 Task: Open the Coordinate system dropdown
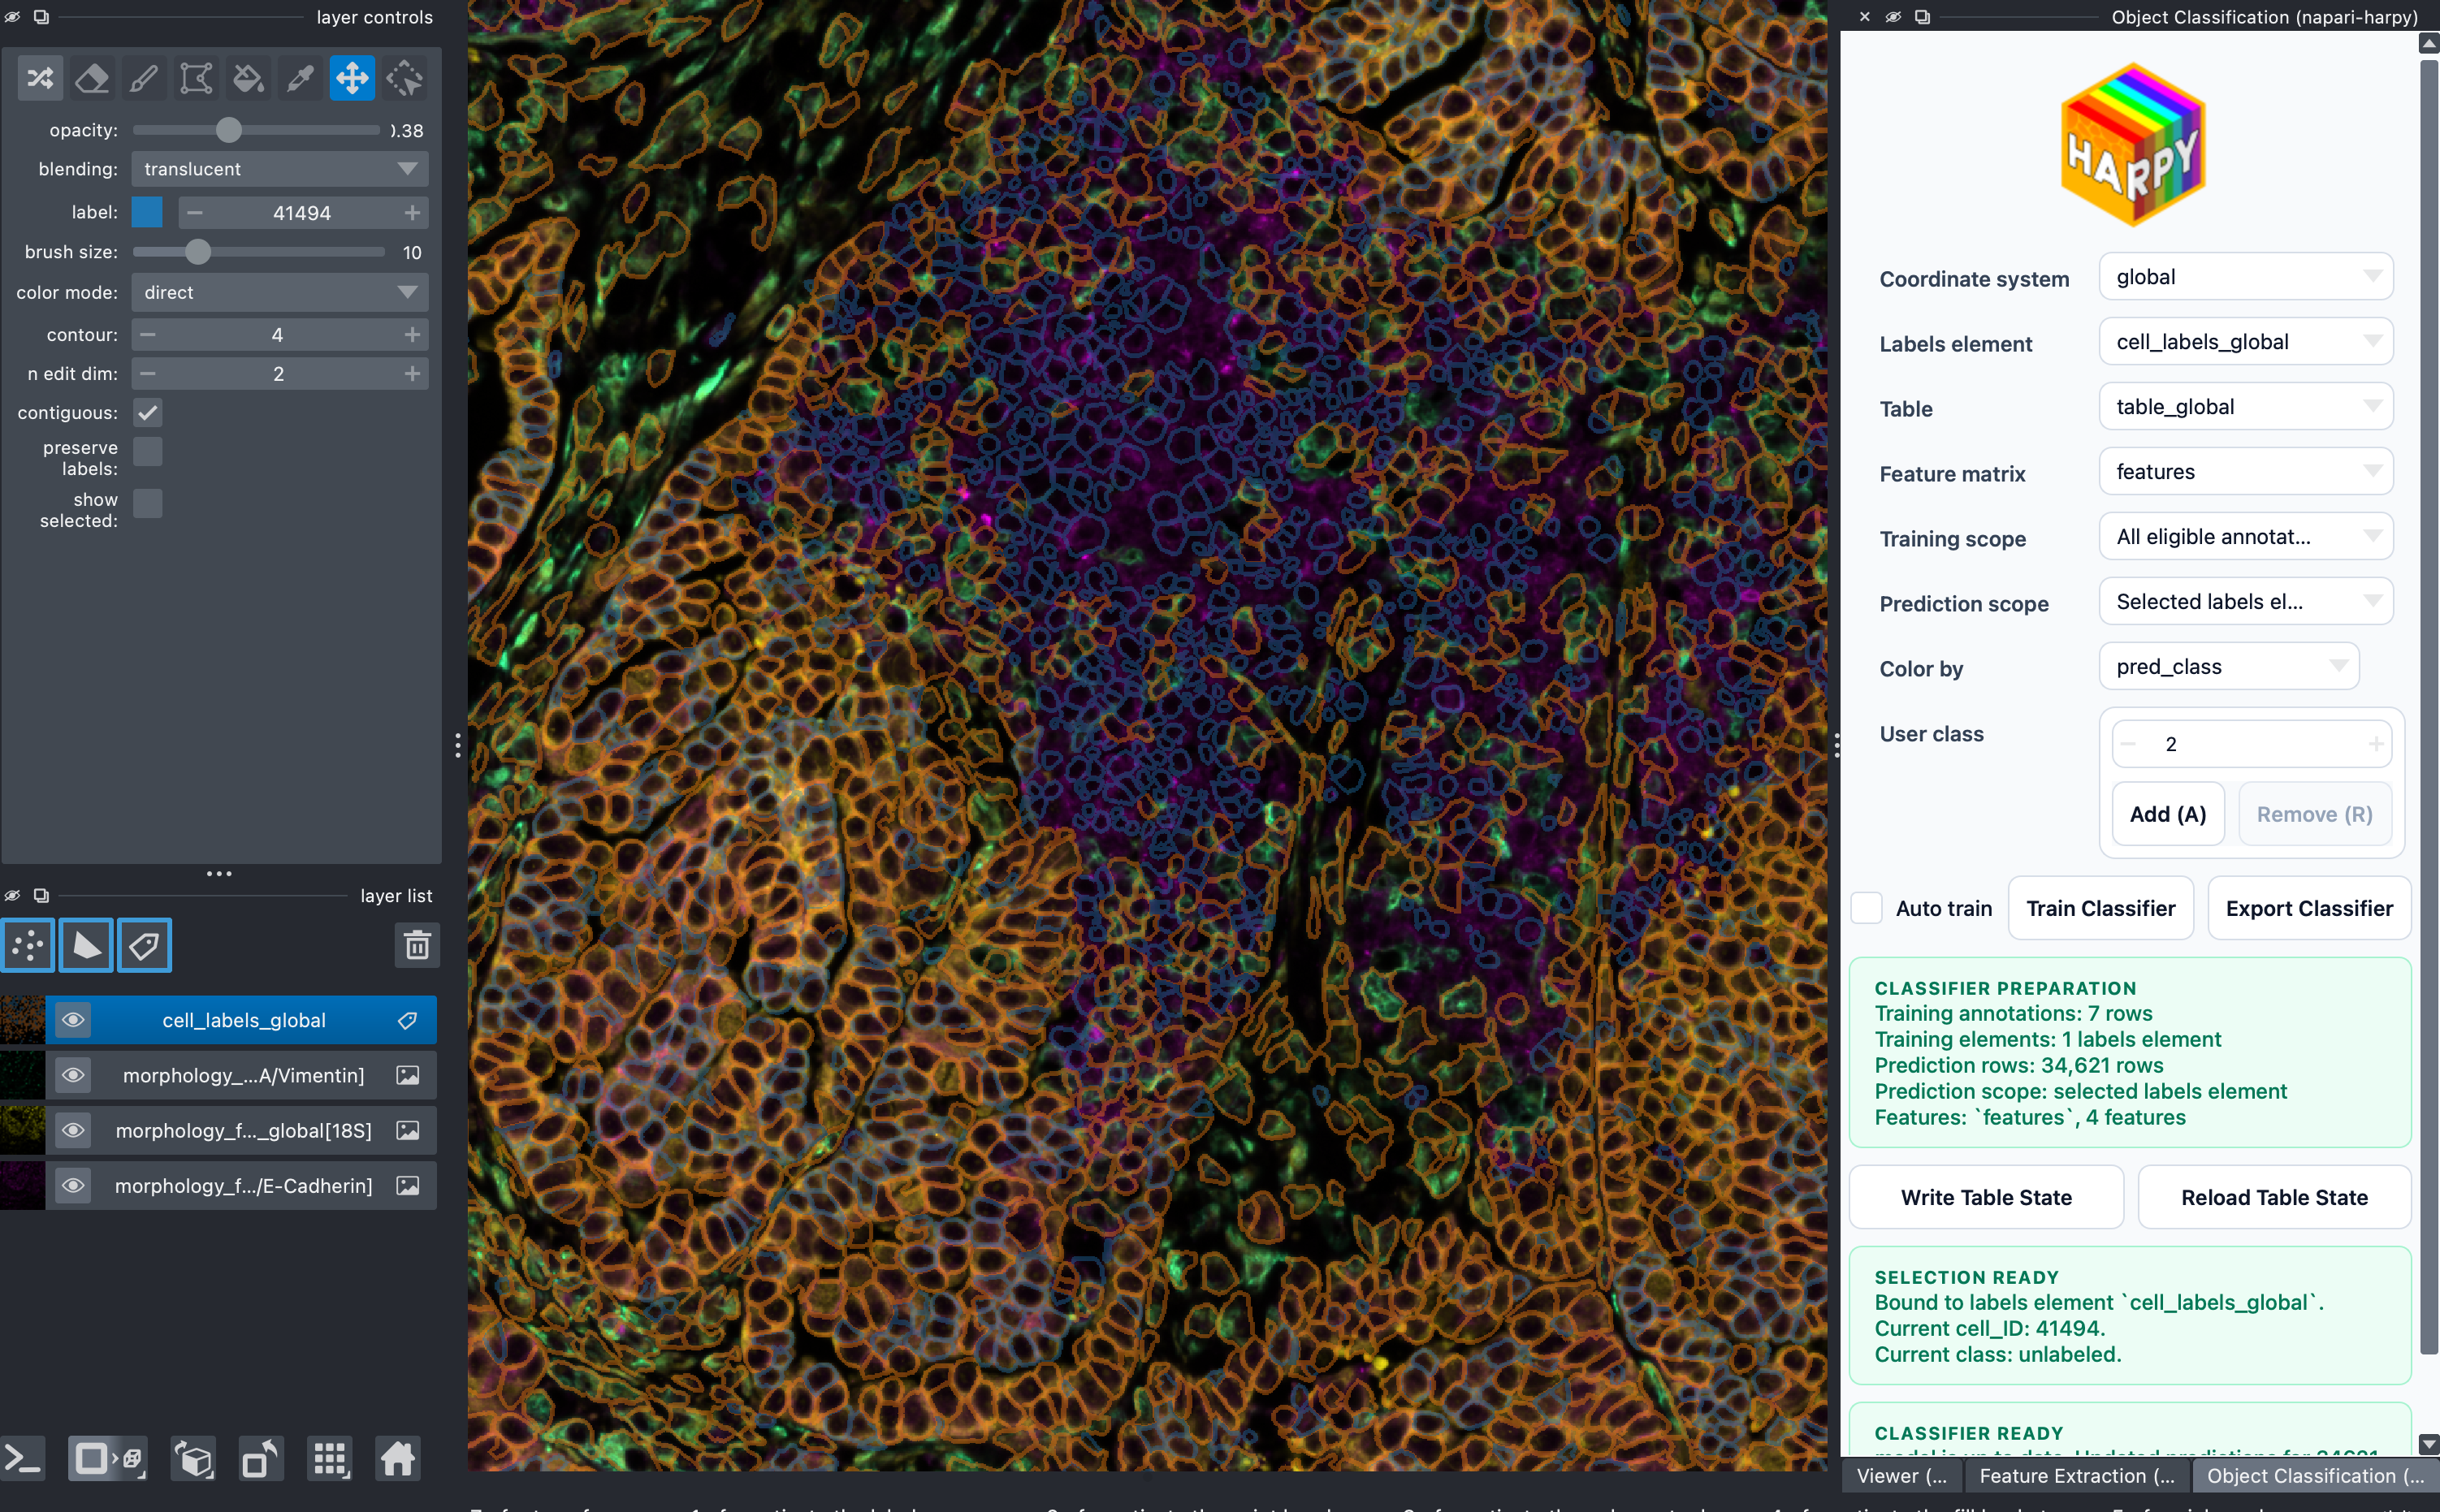(2246, 277)
